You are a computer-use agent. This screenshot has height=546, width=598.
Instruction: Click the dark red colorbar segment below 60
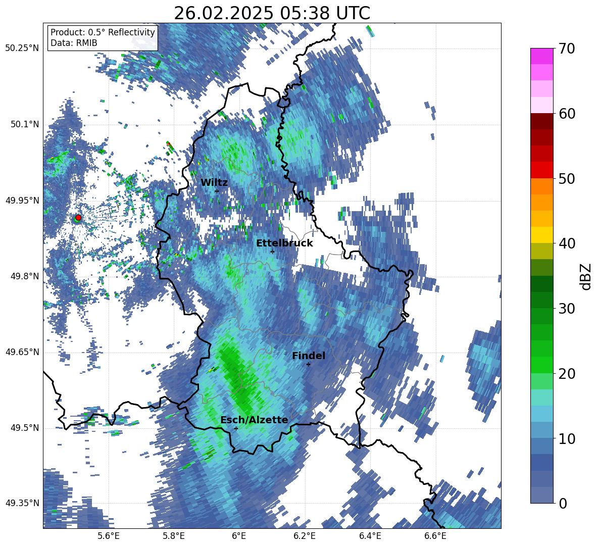(x=541, y=121)
